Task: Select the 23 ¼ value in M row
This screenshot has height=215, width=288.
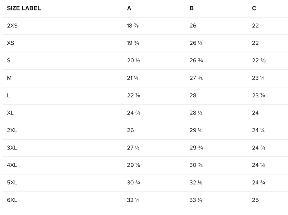Action: [x=259, y=78]
